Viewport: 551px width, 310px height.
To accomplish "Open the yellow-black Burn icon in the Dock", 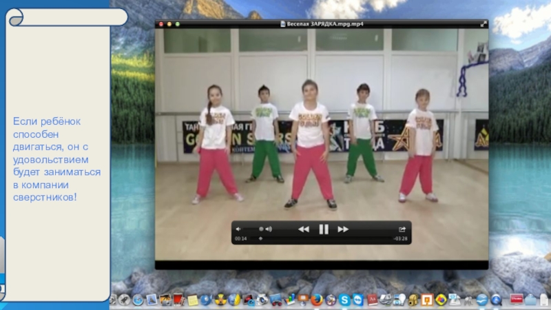I will click(220, 300).
